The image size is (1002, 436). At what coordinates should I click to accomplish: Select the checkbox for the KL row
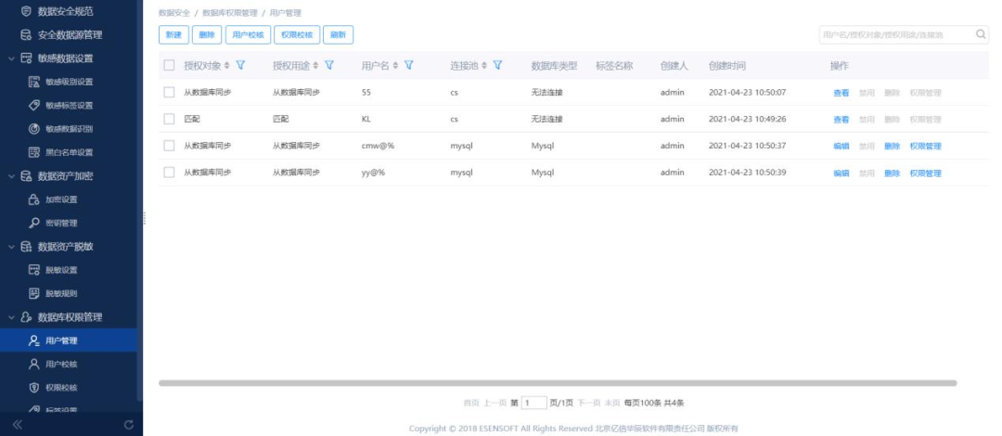coord(169,119)
